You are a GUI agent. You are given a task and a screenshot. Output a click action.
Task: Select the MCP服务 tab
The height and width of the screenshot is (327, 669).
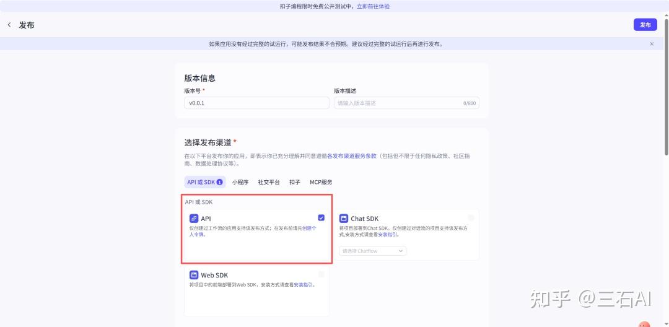coord(321,182)
